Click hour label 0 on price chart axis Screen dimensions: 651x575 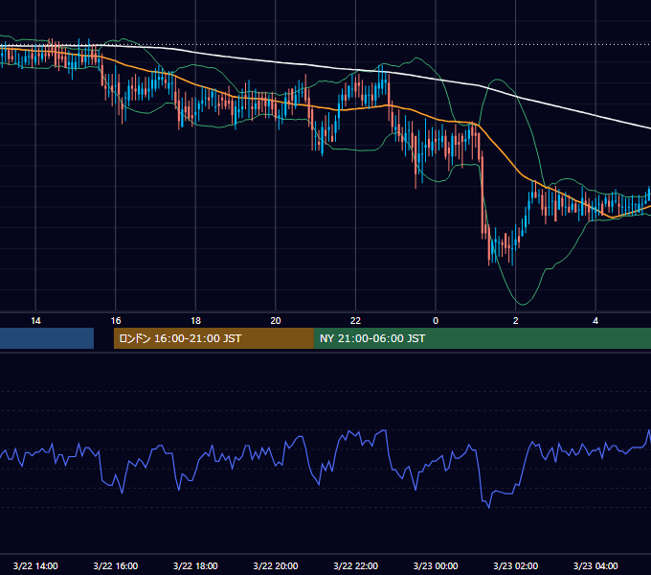click(x=436, y=321)
